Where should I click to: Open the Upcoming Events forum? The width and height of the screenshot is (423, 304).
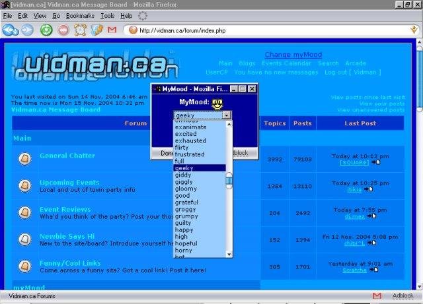pos(69,183)
